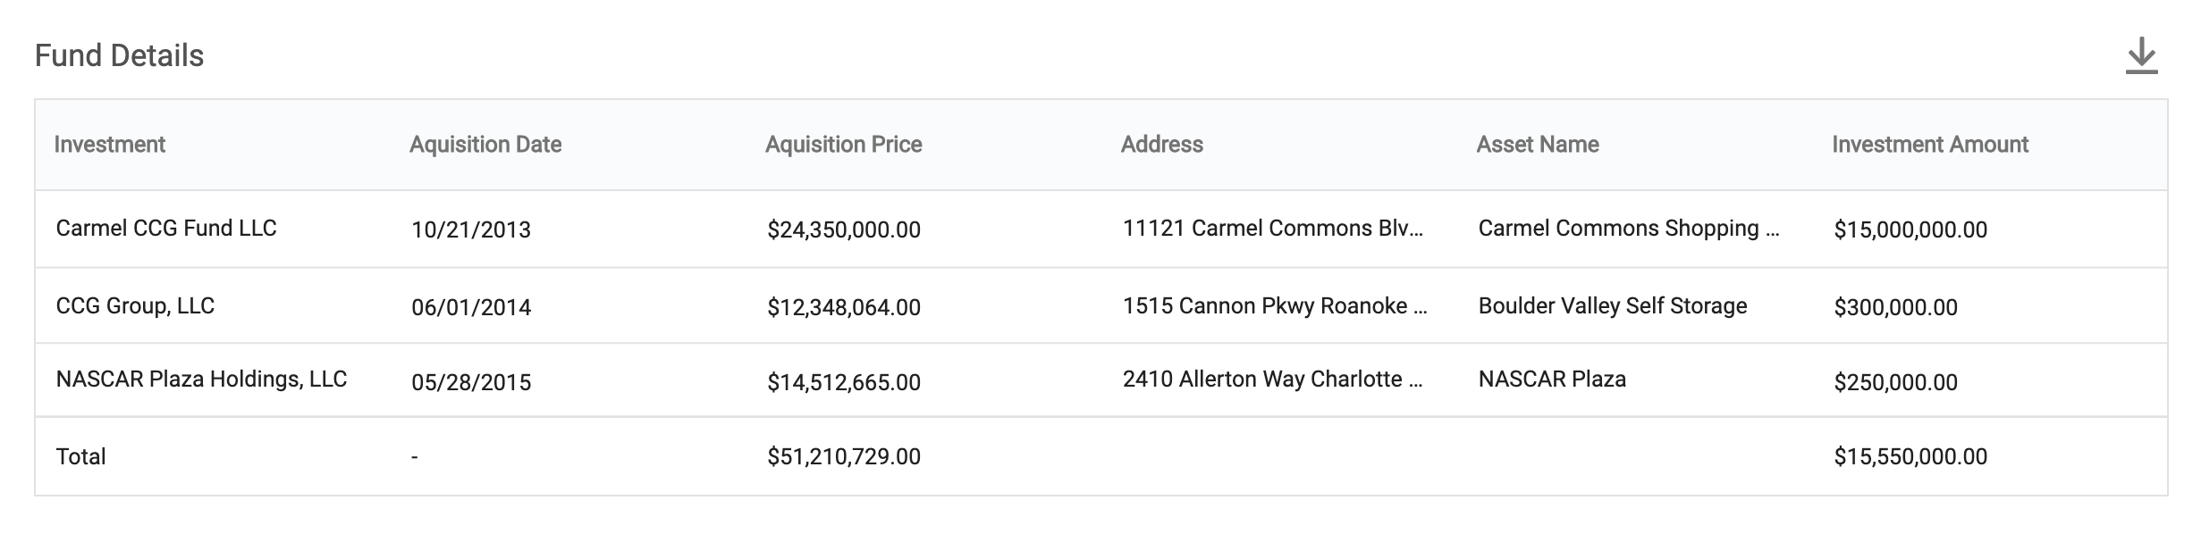The width and height of the screenshot is (2201, 534).
Task: Click the download icon for Fund Details
Action: point(2141,56)
